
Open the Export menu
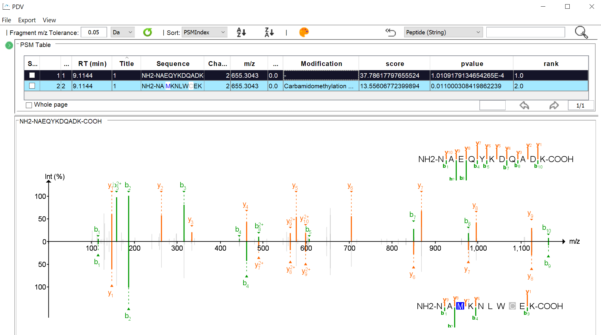[x=27, y=20]
